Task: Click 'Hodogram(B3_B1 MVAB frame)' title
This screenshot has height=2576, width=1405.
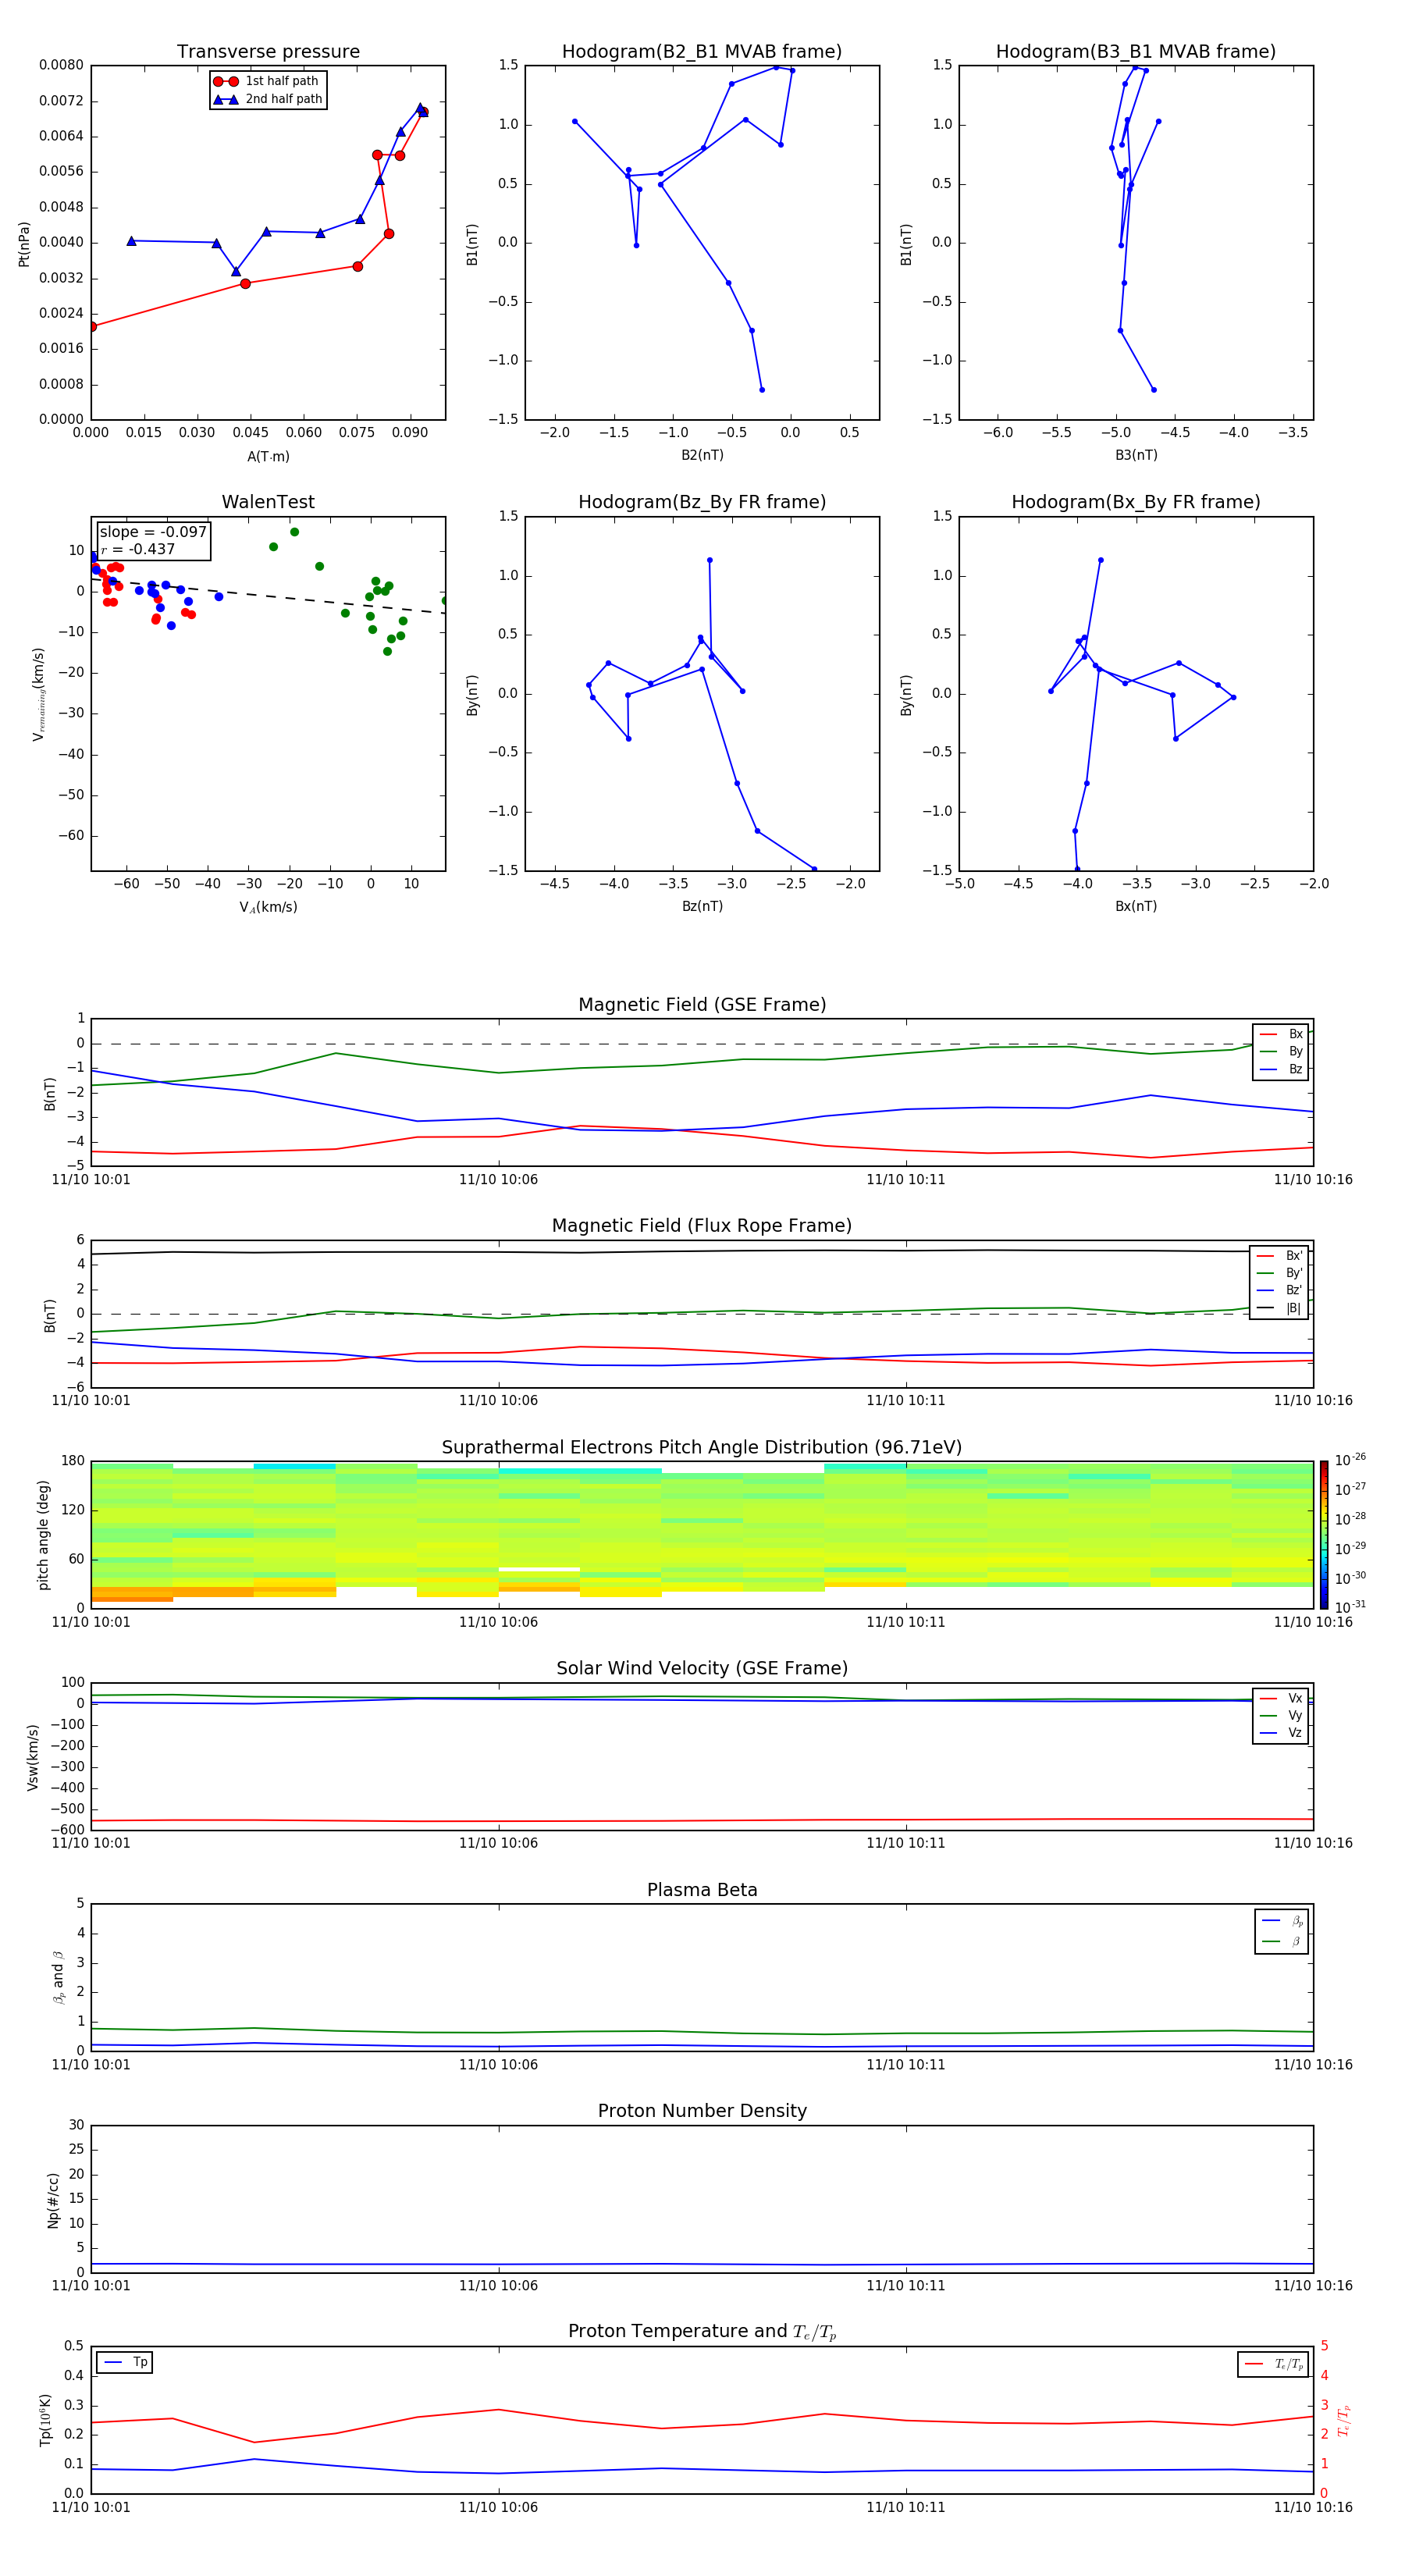Action: 1136,51
